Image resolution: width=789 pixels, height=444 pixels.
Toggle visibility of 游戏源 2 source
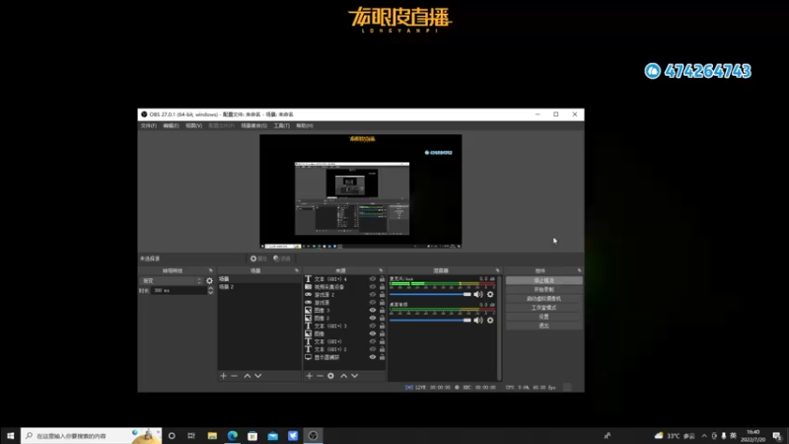click(x=373, y=294)
